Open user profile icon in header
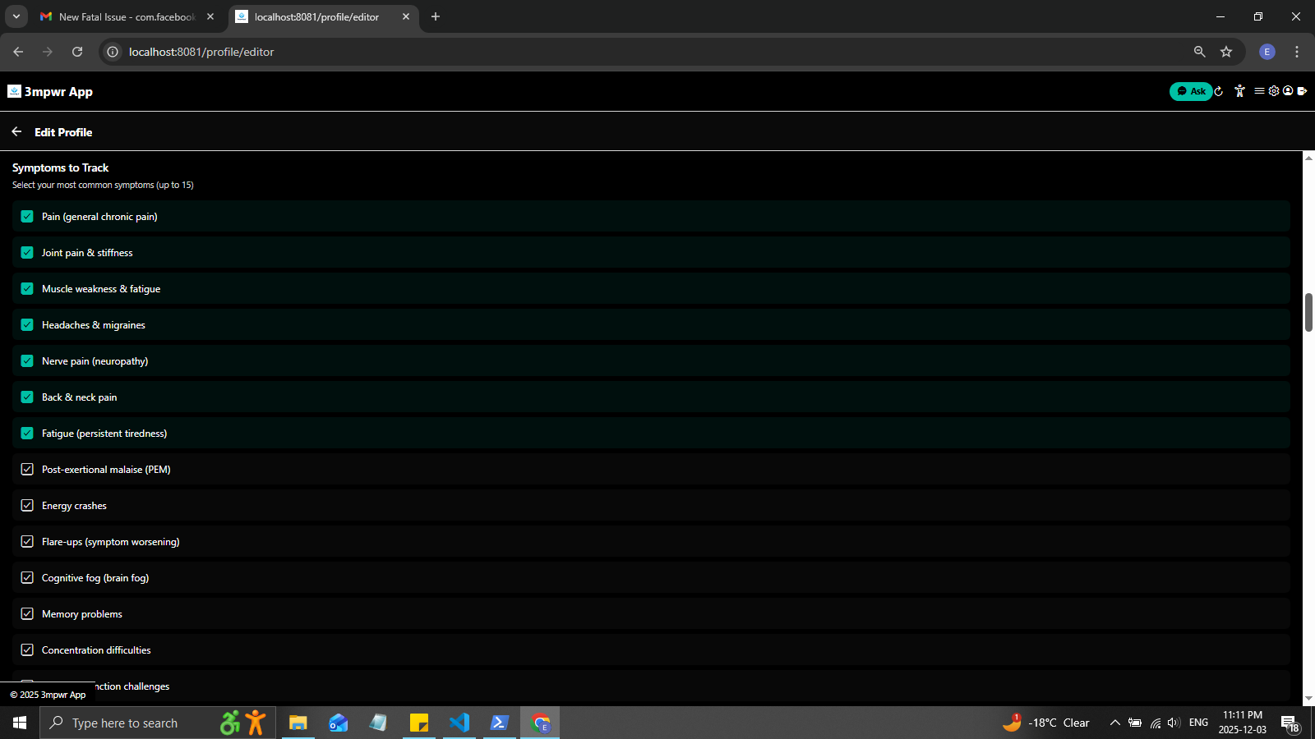This screenshot has width=1315, height=739. pyautogui.click(x=1288, y=91)
